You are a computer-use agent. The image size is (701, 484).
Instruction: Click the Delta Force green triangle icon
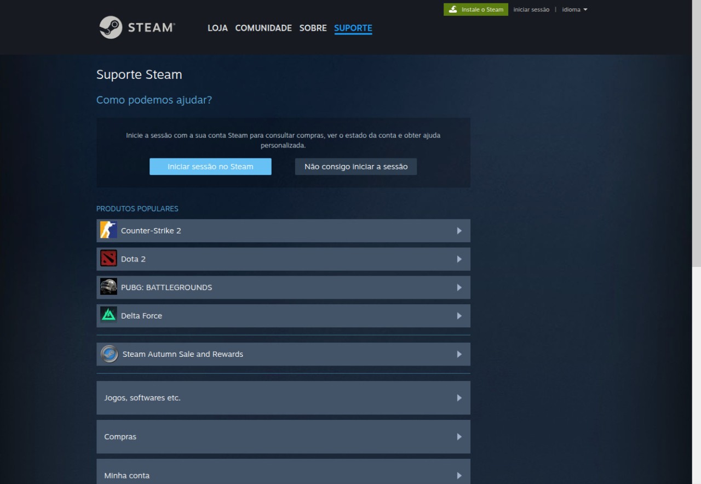coord(108,316)
